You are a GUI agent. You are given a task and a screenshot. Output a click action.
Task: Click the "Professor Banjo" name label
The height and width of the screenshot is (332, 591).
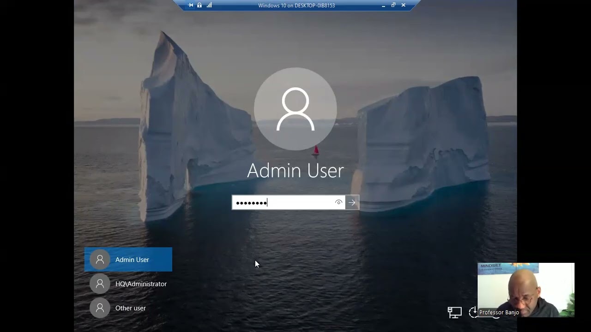[499, 313]
